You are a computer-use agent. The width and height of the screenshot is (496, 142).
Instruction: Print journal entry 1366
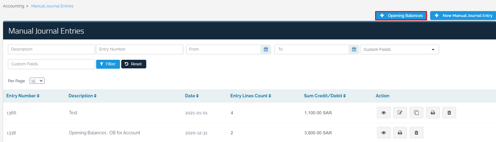(433, 113)
